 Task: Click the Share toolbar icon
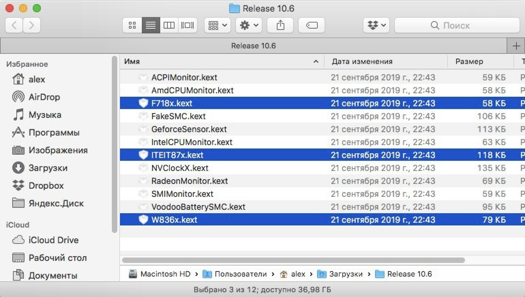click(x=280, y=25)
